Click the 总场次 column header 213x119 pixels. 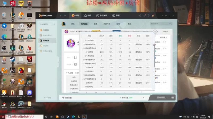102,36
